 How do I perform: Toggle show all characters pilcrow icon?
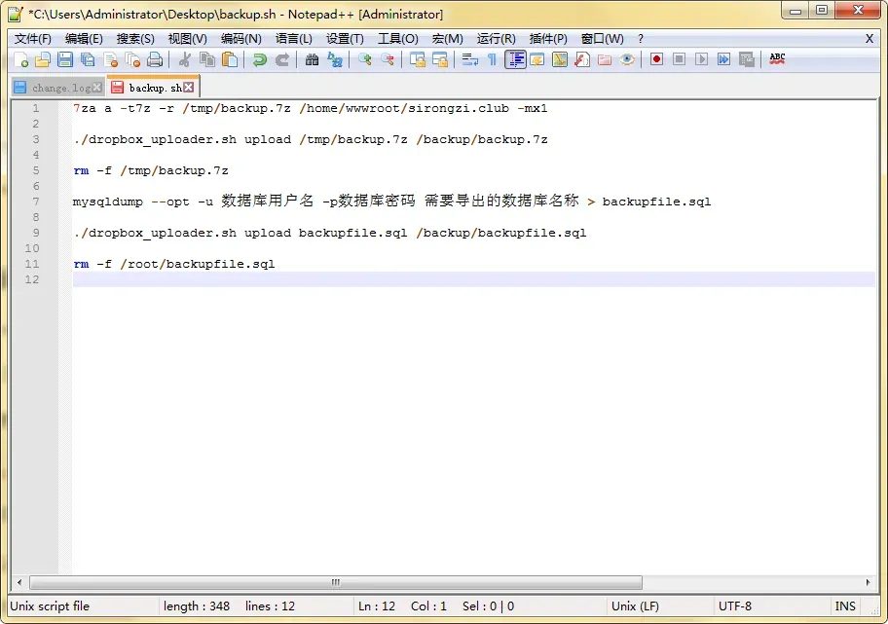coord(492,59)
